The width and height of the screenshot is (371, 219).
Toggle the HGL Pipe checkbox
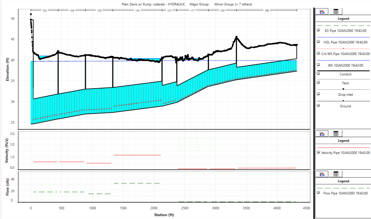[x=319, y=42]
